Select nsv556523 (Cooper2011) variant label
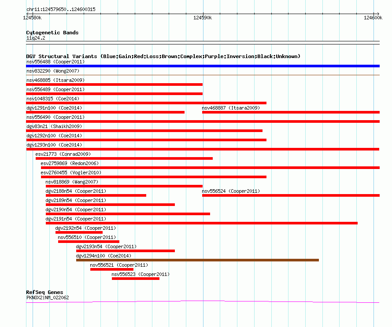Screen dimensions: 392x327 coord(141,274)
